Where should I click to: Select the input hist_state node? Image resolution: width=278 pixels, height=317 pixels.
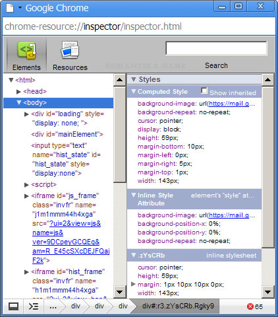66,159
